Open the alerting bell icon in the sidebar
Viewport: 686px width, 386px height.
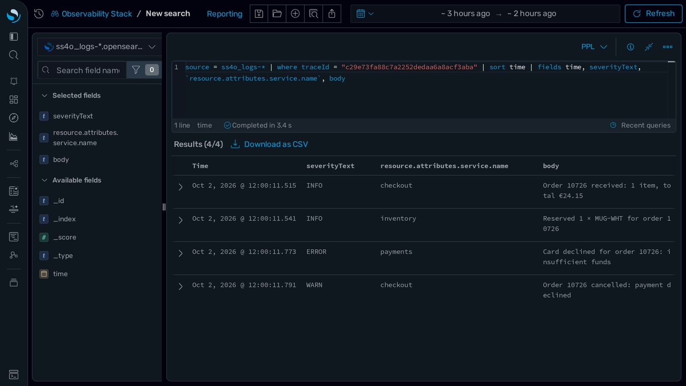(14, 81)
